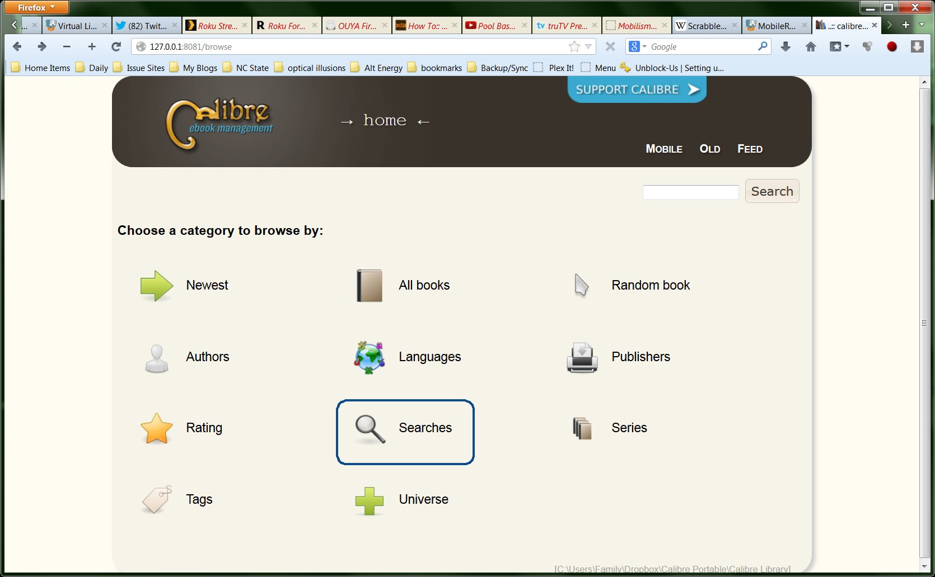Bookmark this page with the star icon

574,46
